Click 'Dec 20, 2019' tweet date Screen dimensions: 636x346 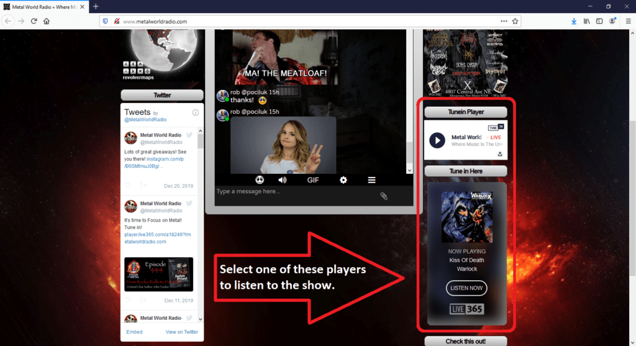178,186
